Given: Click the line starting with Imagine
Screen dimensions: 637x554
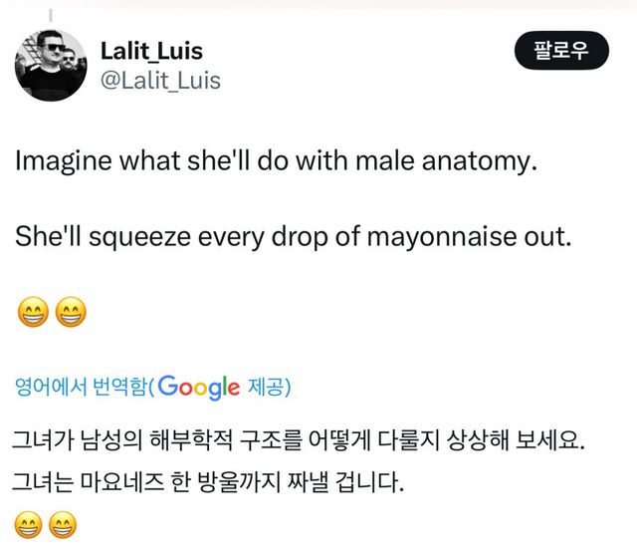Looking at the screenshot, I should [276, 161].
